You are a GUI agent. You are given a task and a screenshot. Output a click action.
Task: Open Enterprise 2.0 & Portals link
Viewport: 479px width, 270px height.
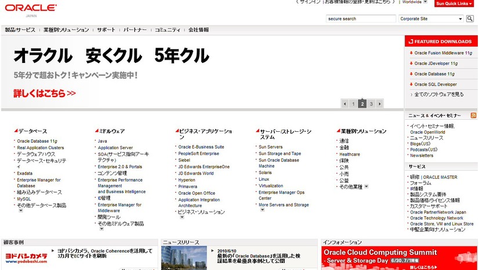point(119,167)
